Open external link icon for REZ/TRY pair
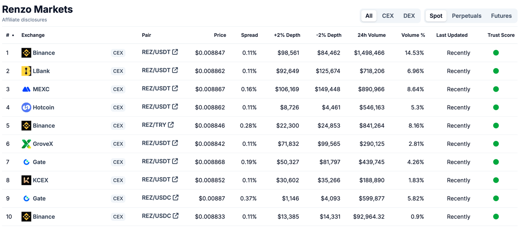520x231 pixels. pos(171,125)
